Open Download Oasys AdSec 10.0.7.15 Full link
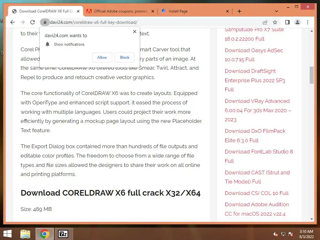 (x=254, y=55)
